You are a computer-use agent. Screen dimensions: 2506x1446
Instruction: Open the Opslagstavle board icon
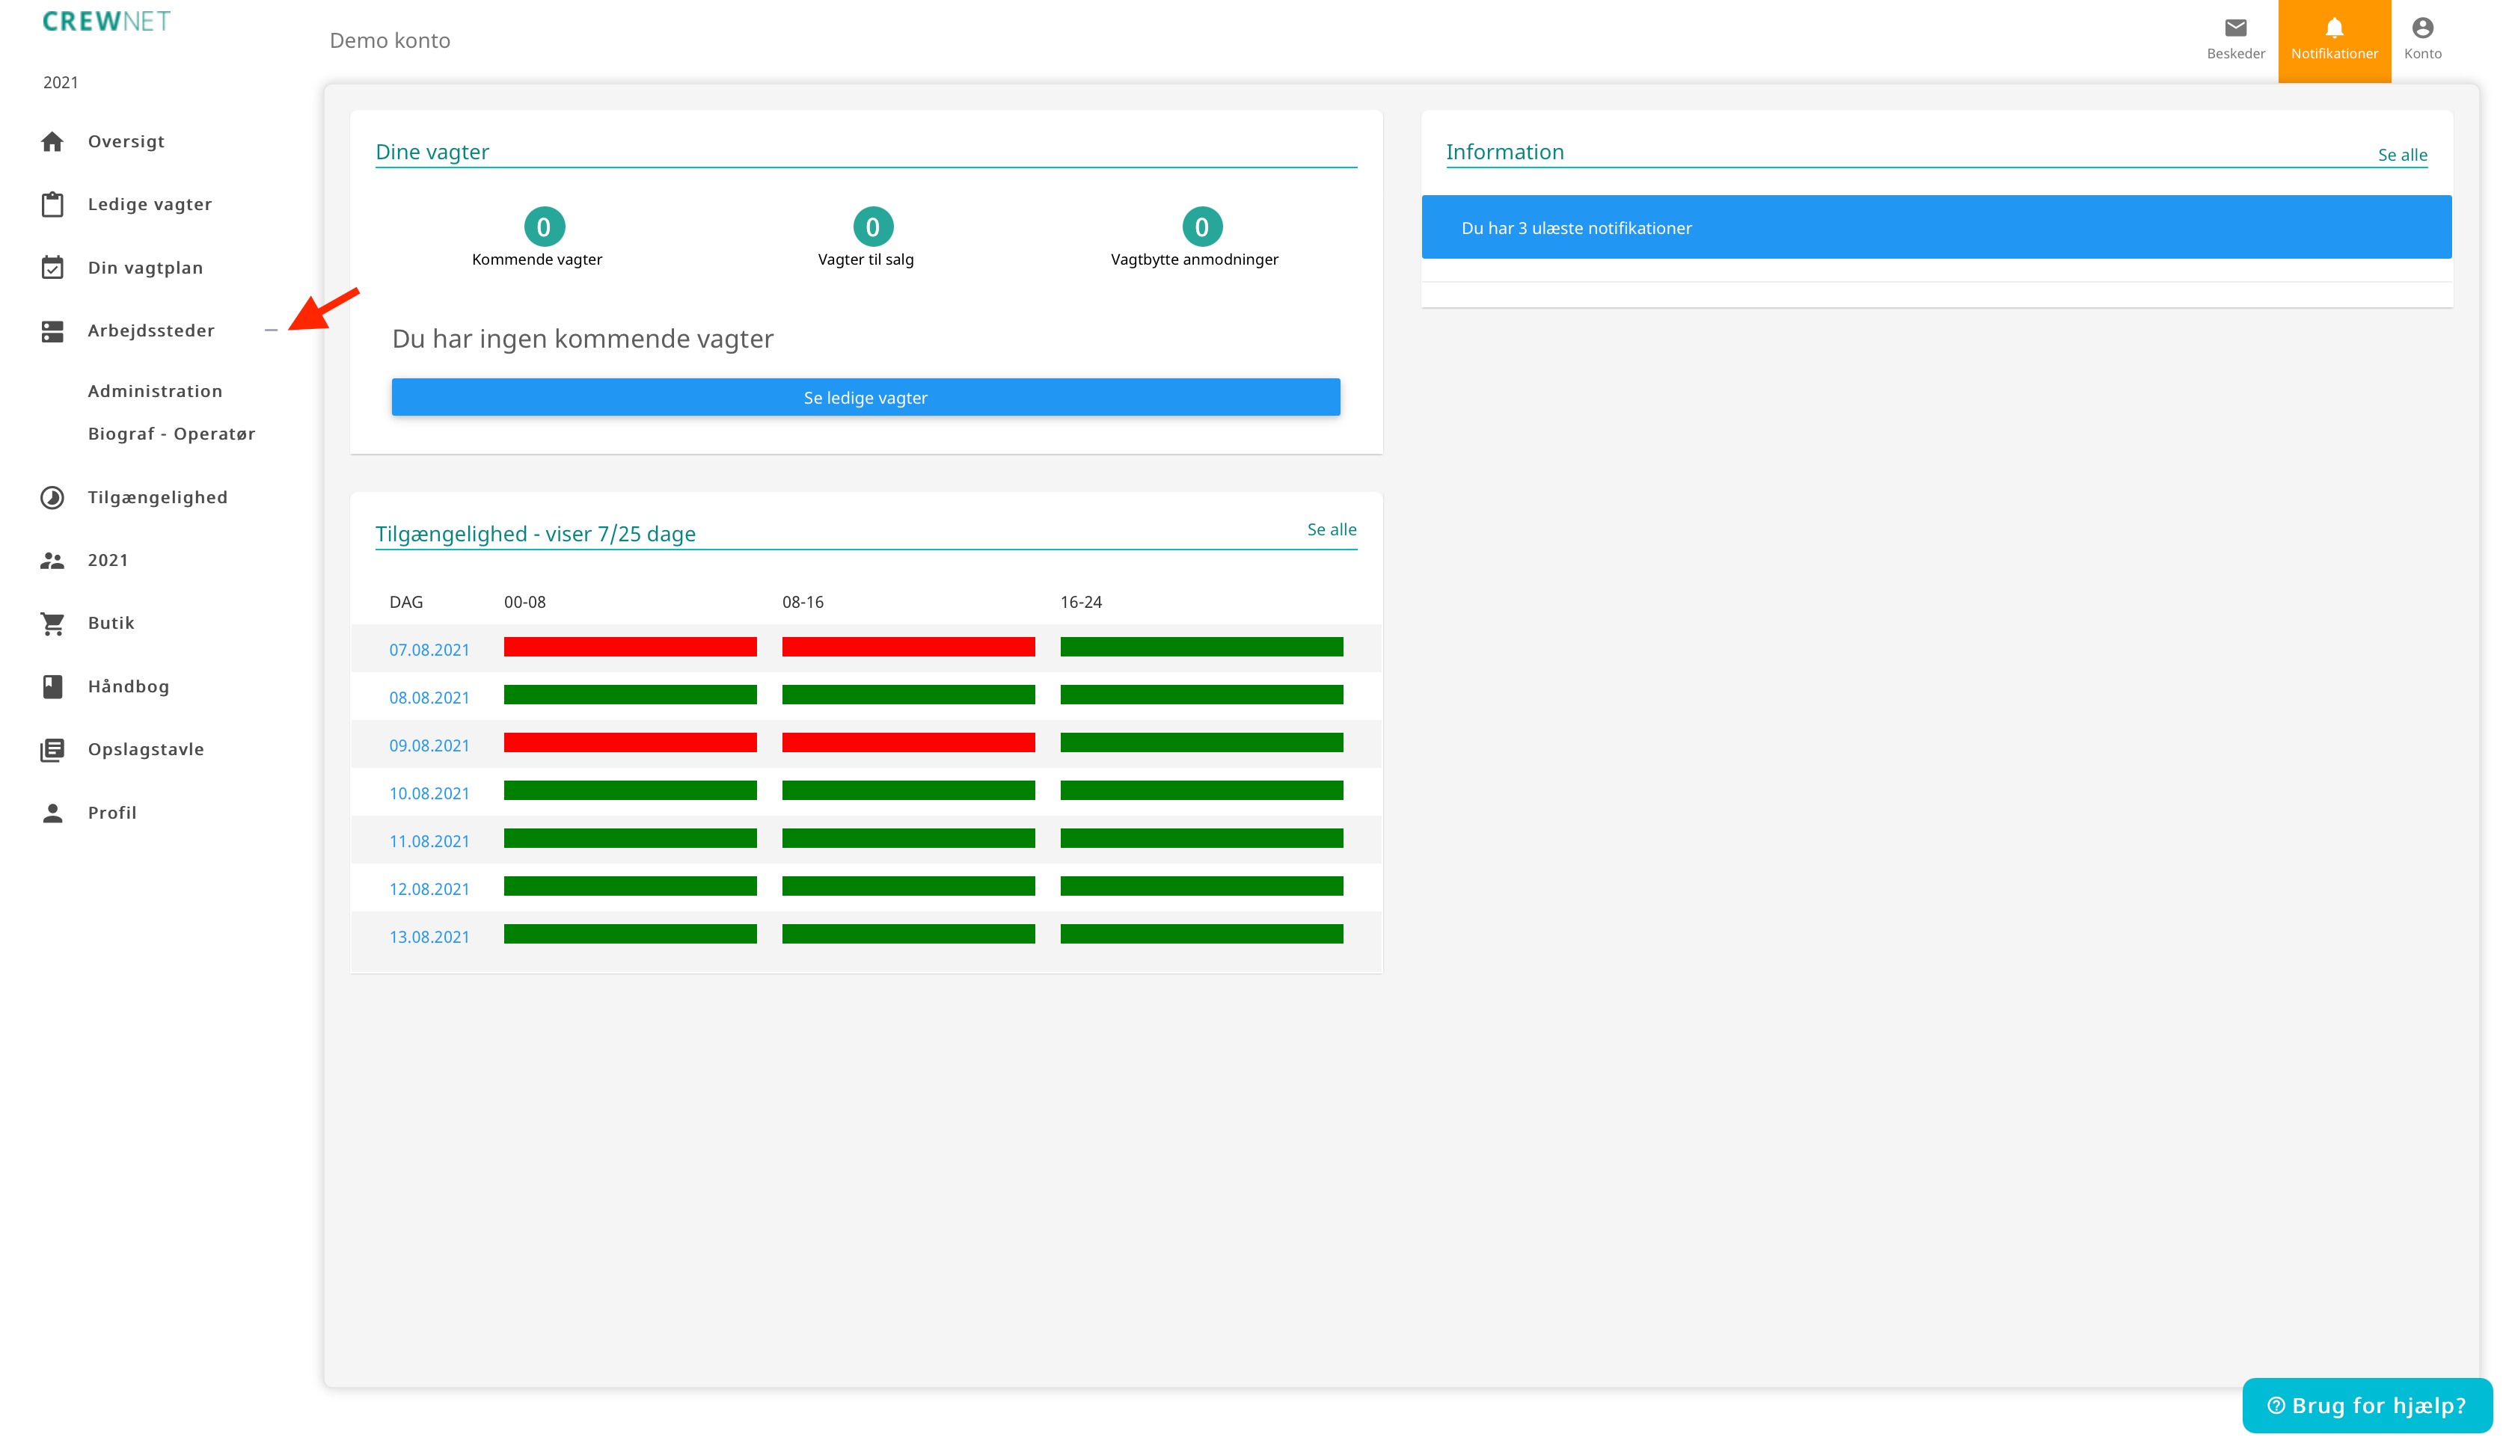[52, 749]
